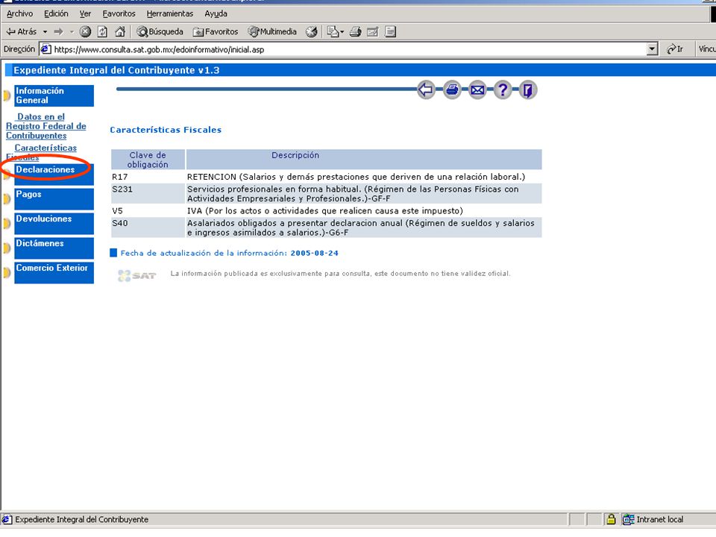Open the Edición menu
This screenshot has height=537, width=716.
[x=56, y=13]
